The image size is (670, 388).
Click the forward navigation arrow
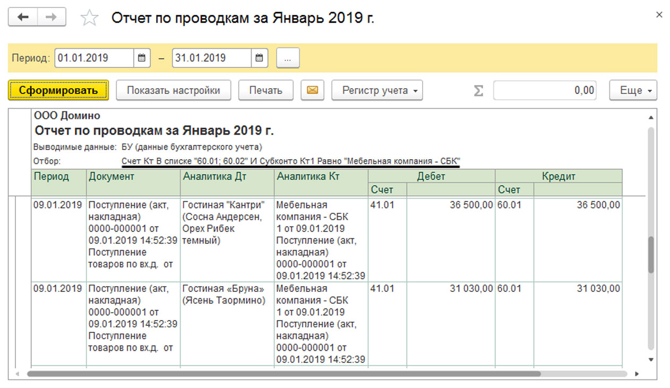click(x=51, y=18)
